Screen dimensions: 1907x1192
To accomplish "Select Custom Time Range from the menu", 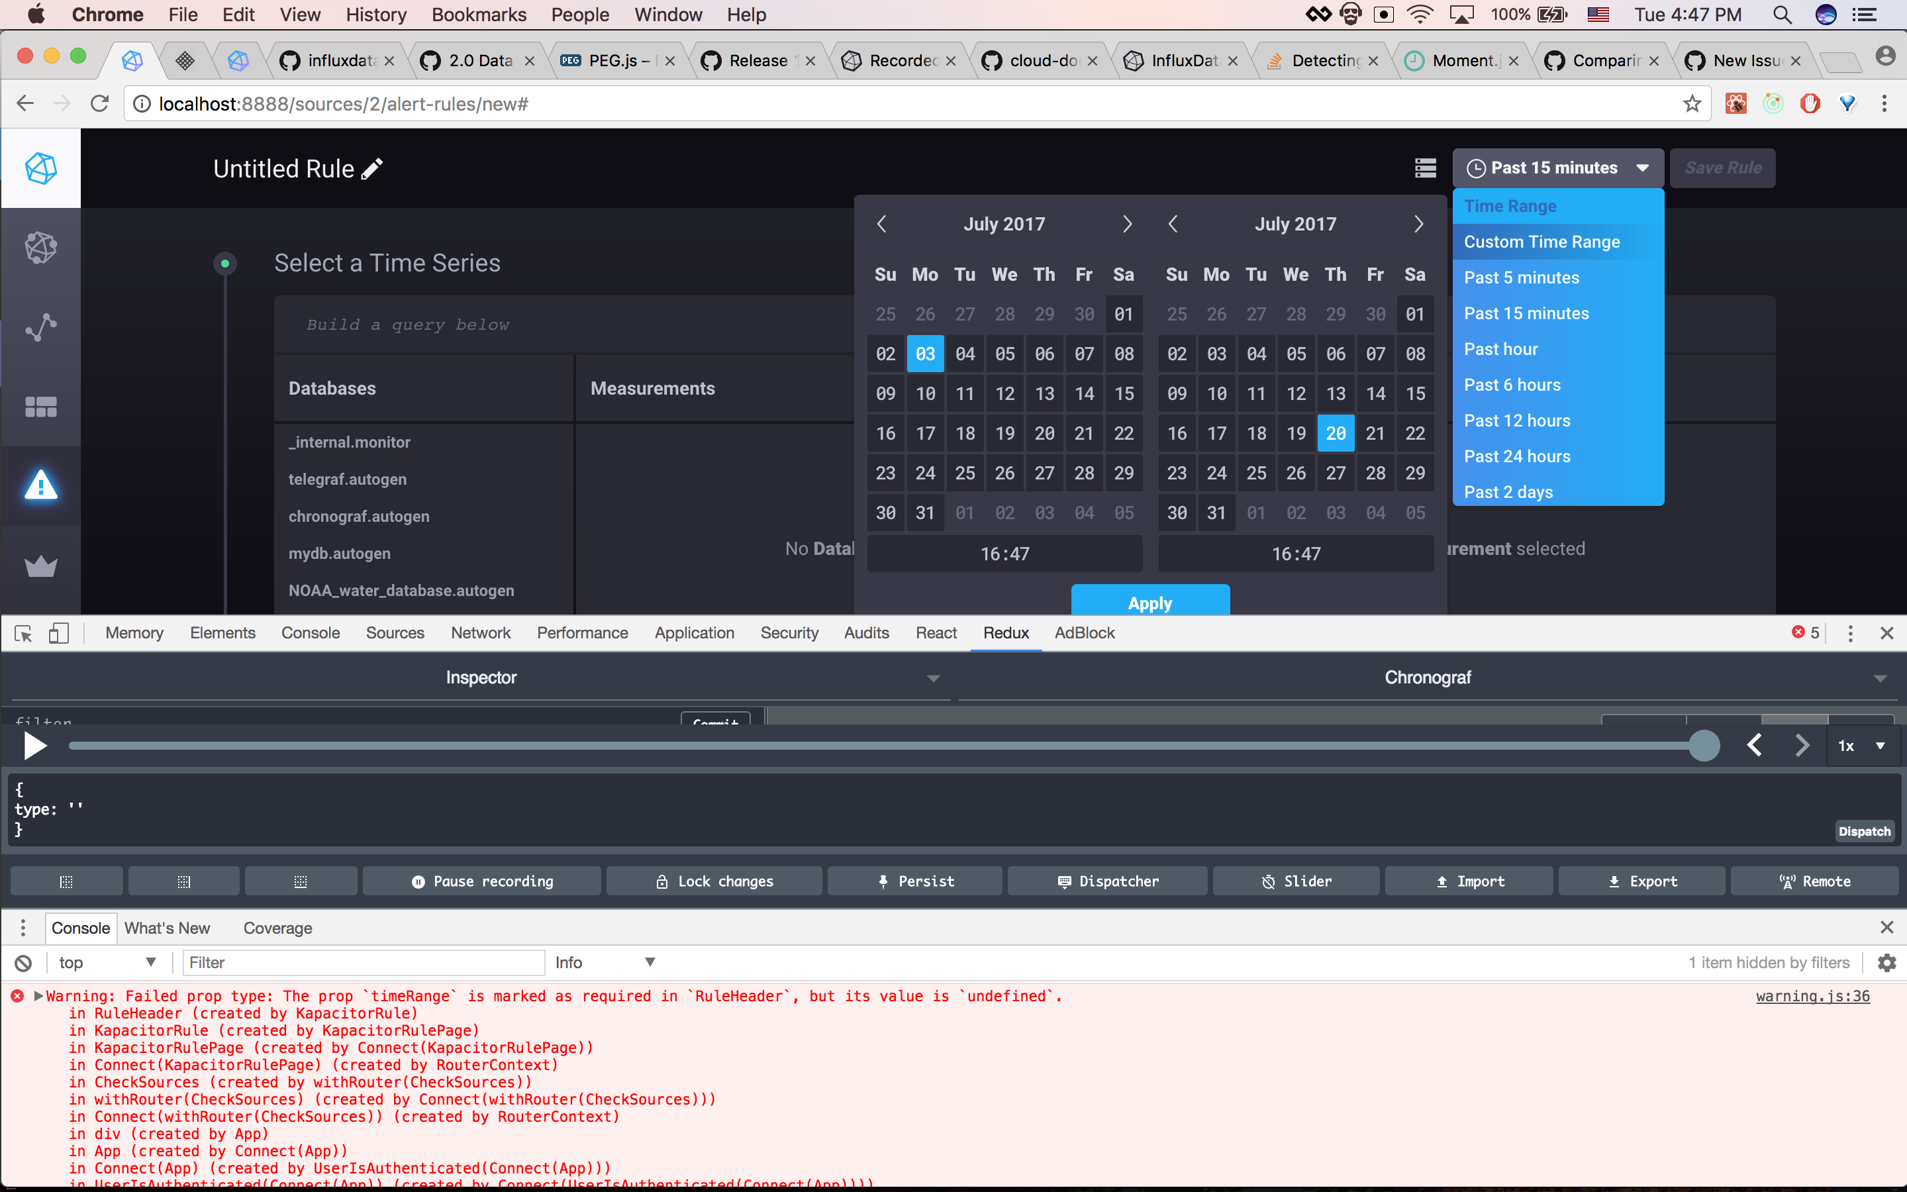I will [1541, 242].
